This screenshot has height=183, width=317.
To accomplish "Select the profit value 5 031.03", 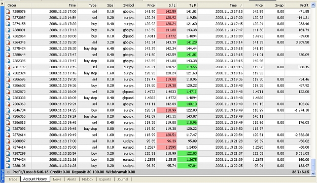I will 302,153.
